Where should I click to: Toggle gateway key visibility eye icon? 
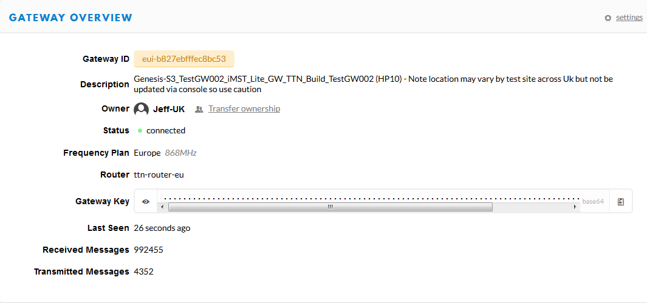click(x=146, y=201)
